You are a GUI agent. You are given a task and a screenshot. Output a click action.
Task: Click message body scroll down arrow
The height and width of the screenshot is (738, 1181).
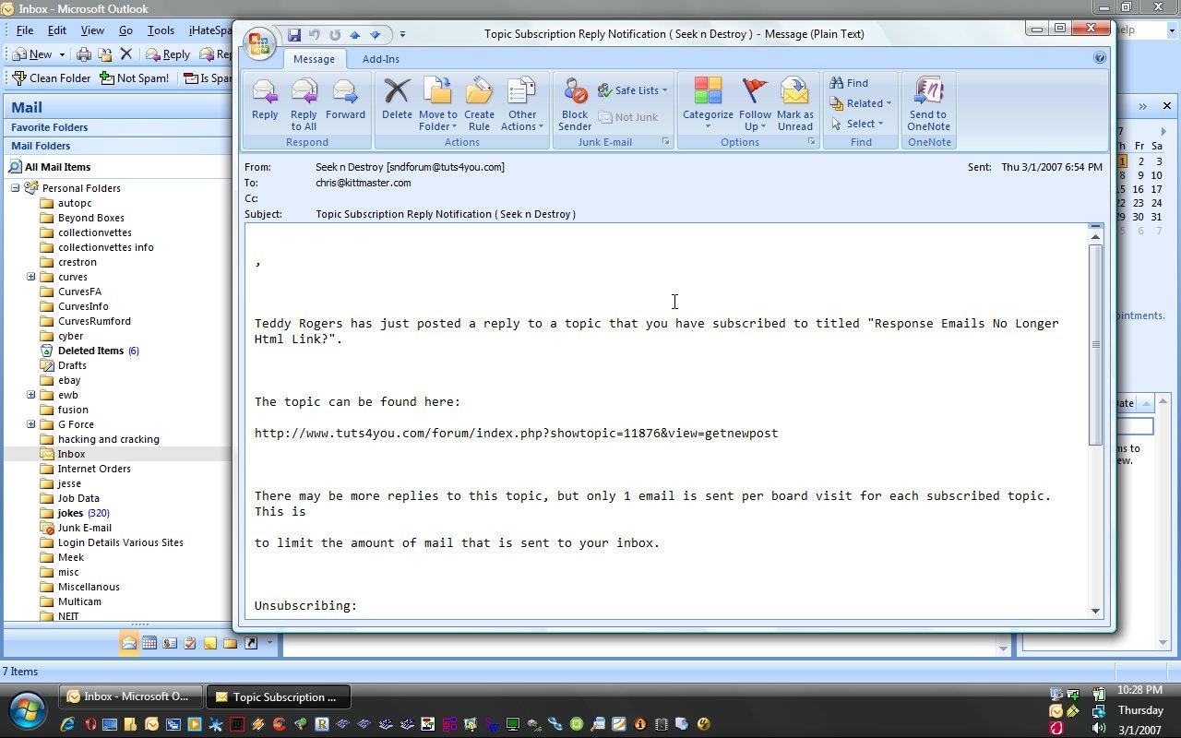click(1095, 611)
